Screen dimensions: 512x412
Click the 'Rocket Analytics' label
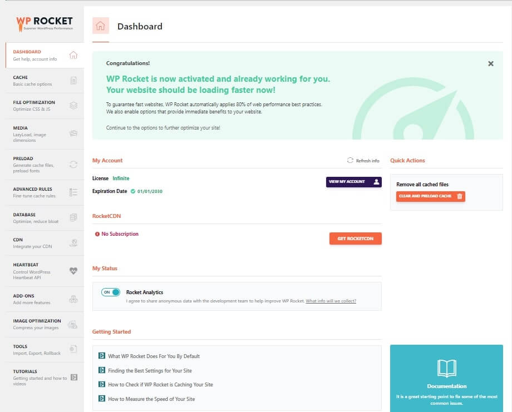[x=145, y=292]
